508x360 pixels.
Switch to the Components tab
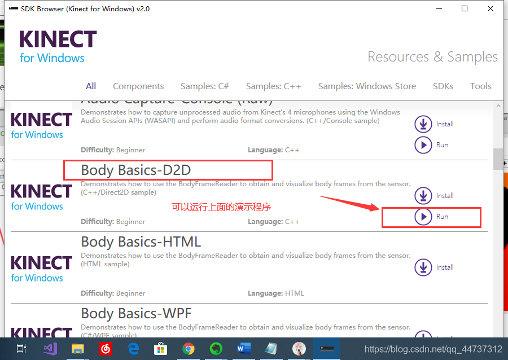(138, 86)
